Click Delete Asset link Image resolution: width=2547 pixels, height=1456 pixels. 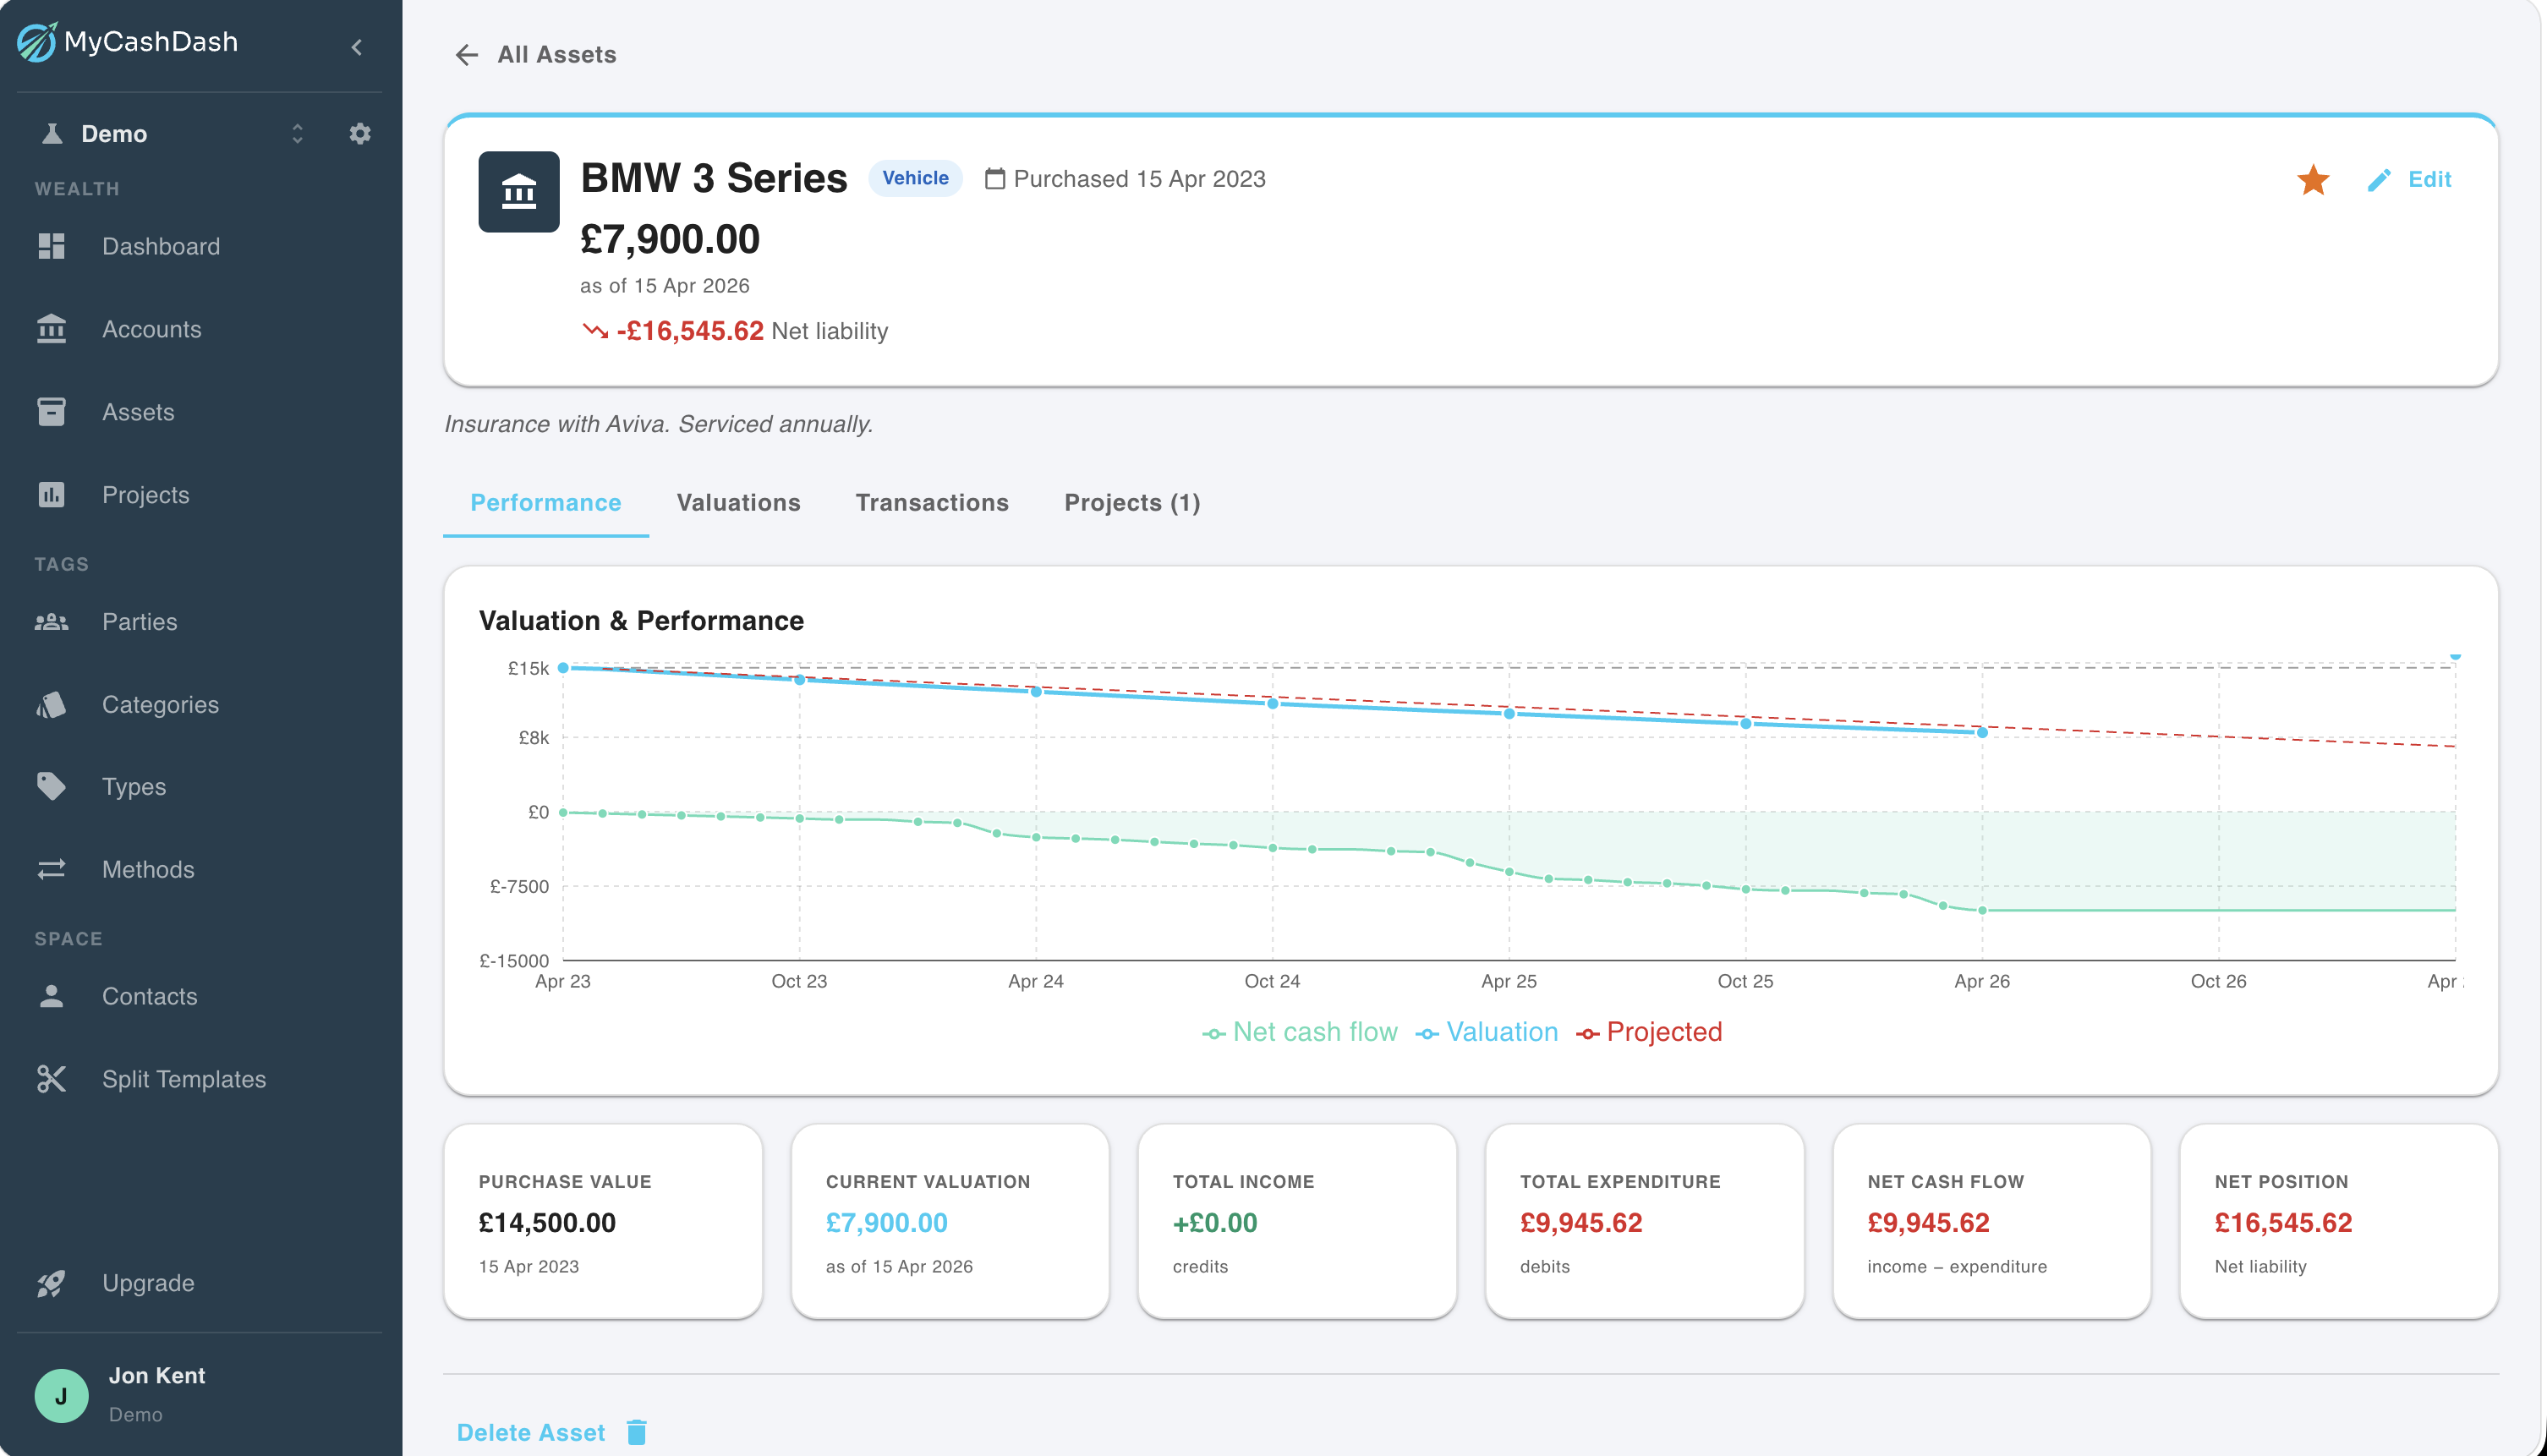[530, 1432]
